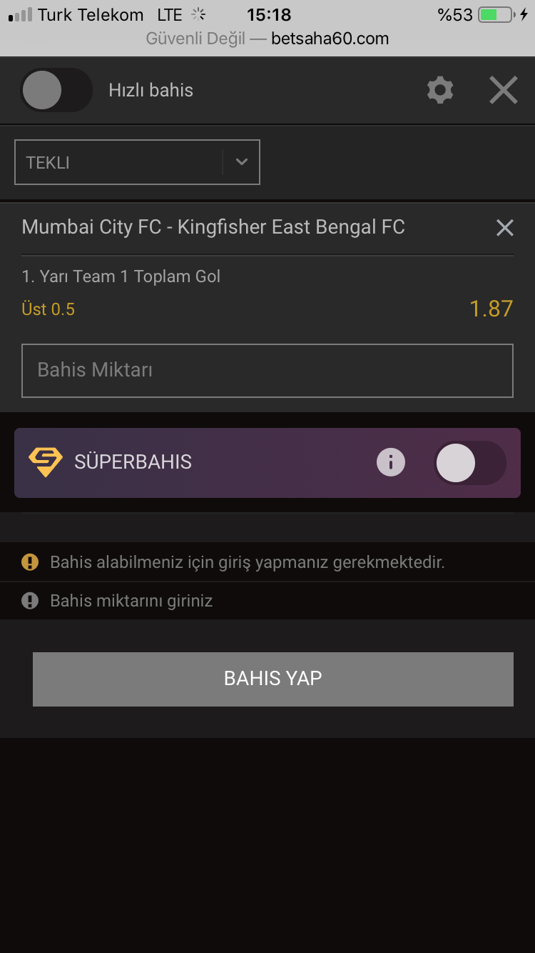The width and height of the screenshot is (535, 953).
Task: Enable the Hızlı bahis switch
Action: 56,91
